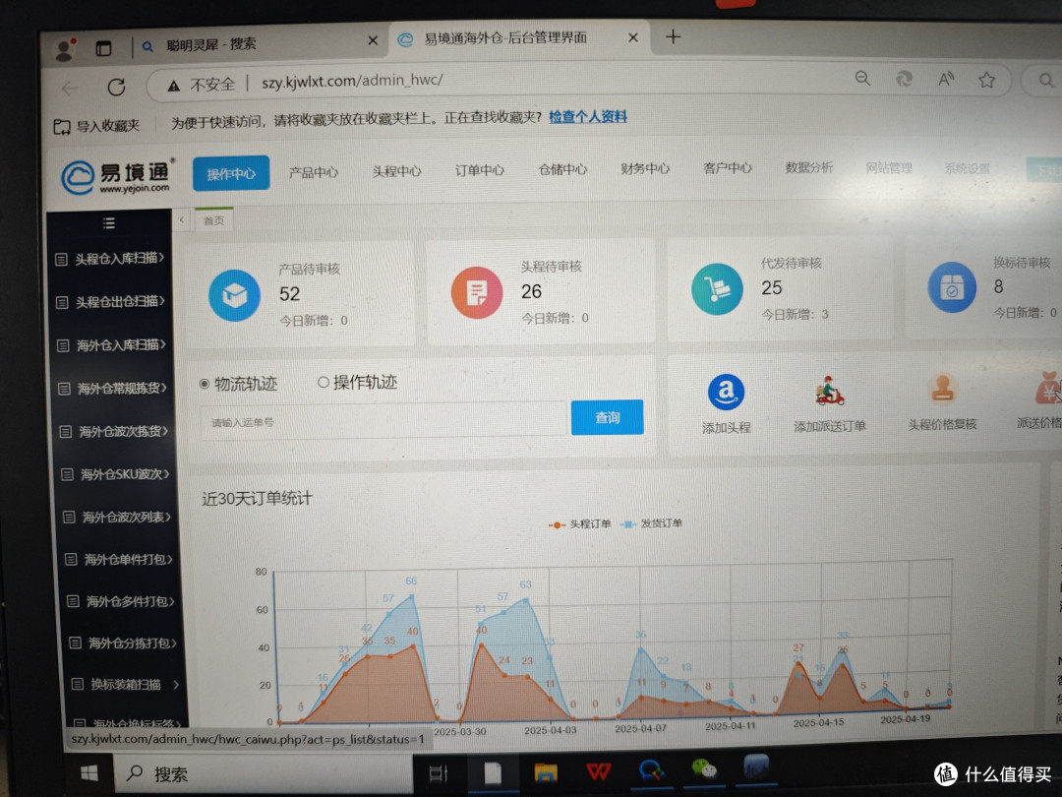Click the read aloud A icon
Screen dimensions: 1062x797
coord(946,80)
